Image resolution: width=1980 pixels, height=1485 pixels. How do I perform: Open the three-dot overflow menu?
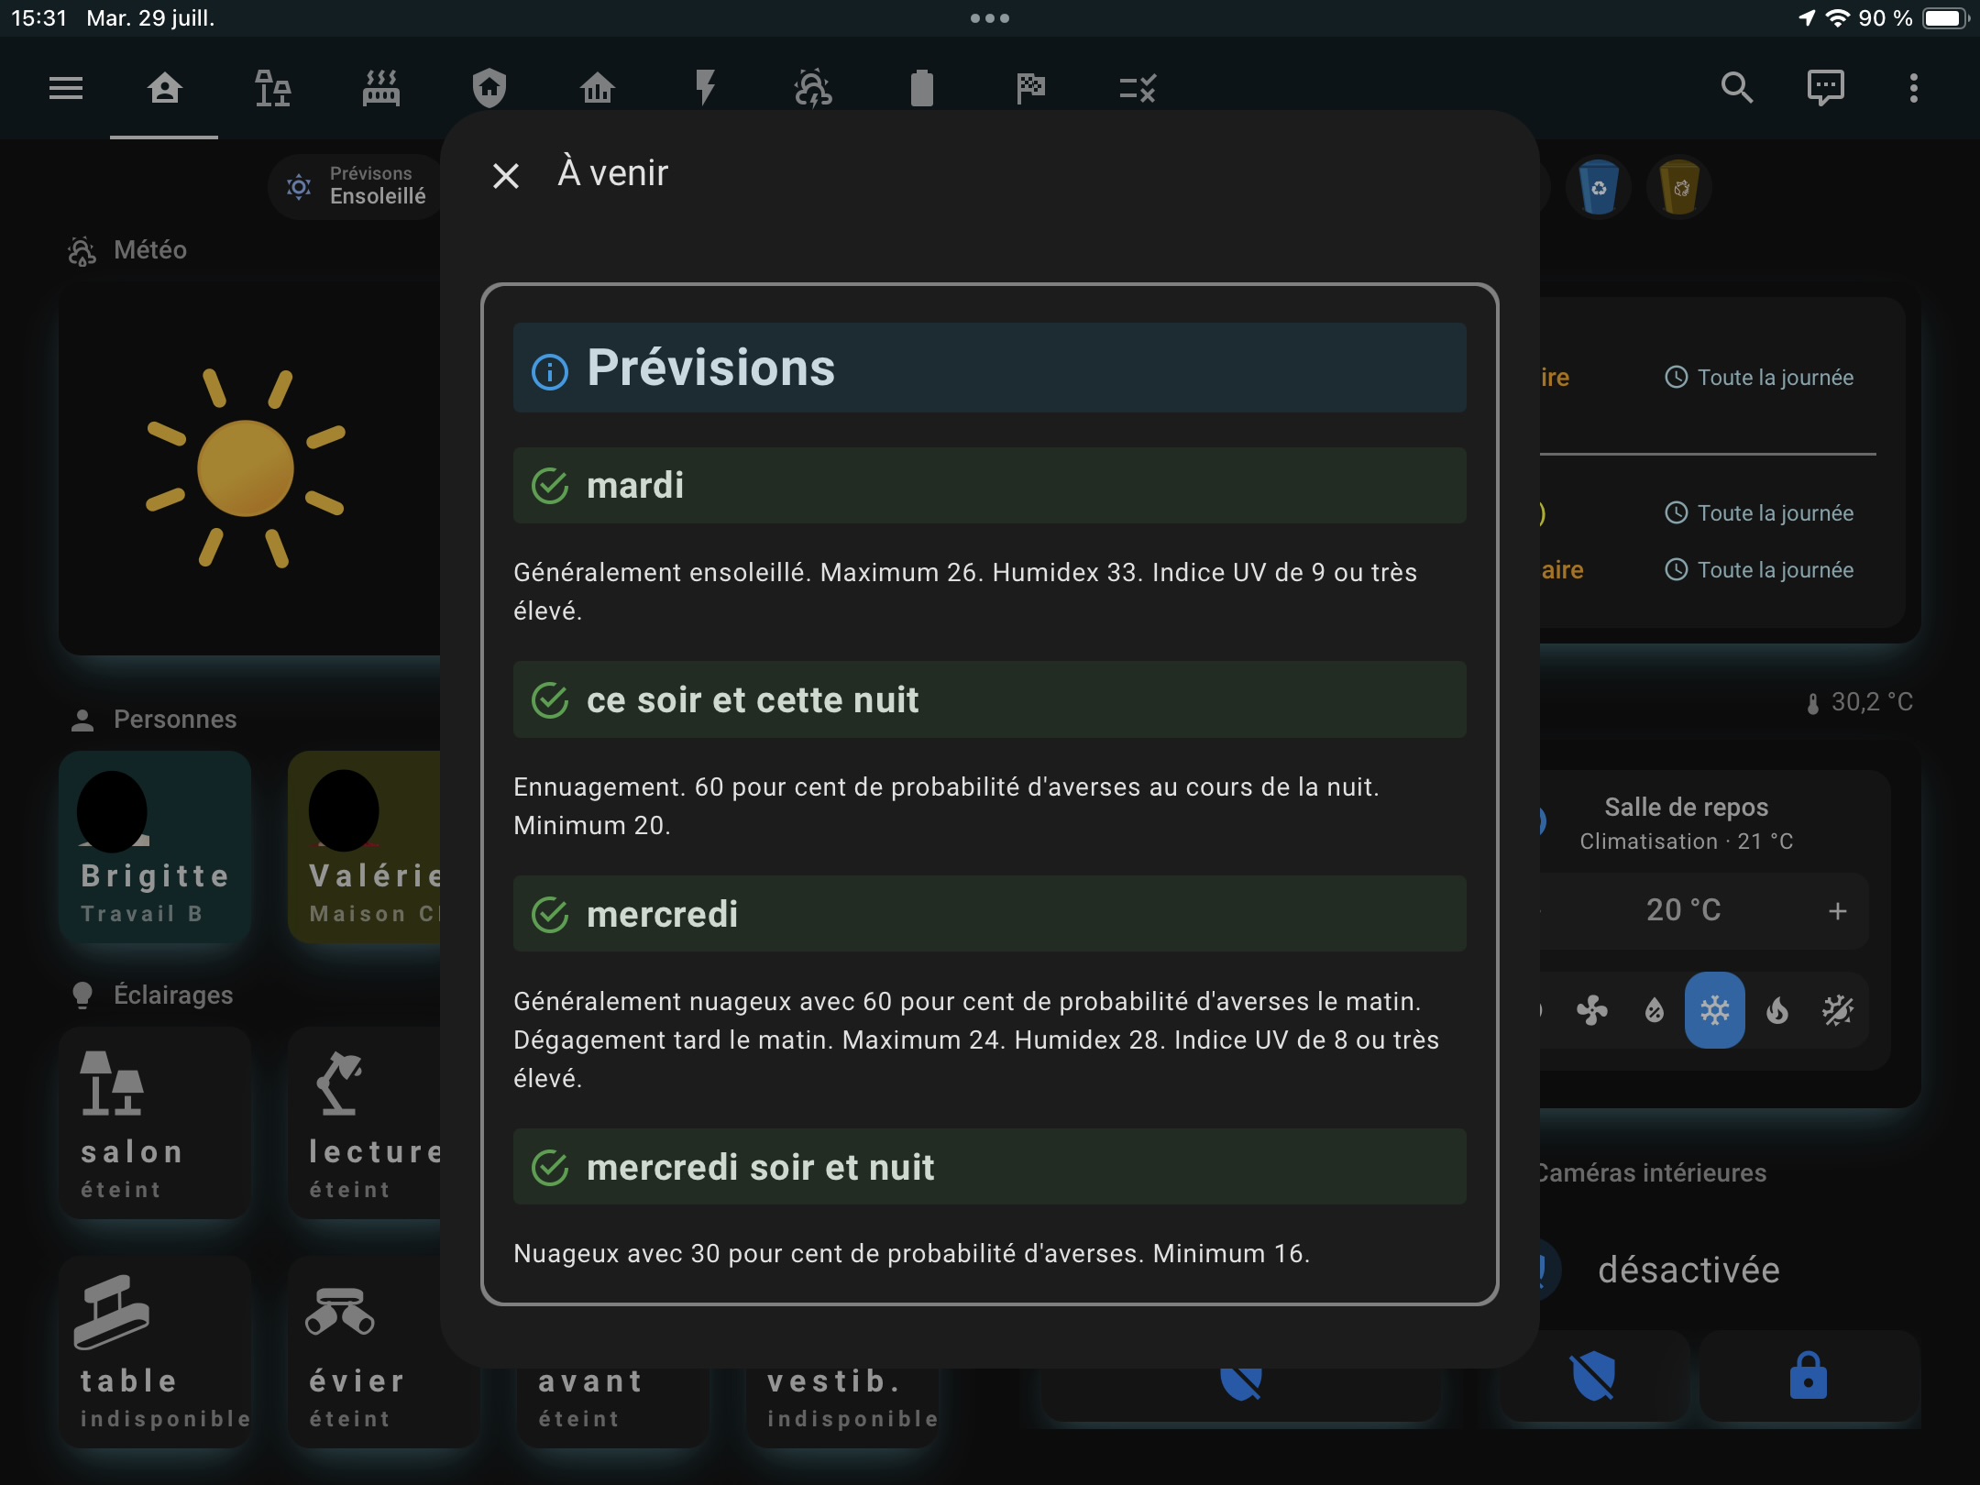1913,88
